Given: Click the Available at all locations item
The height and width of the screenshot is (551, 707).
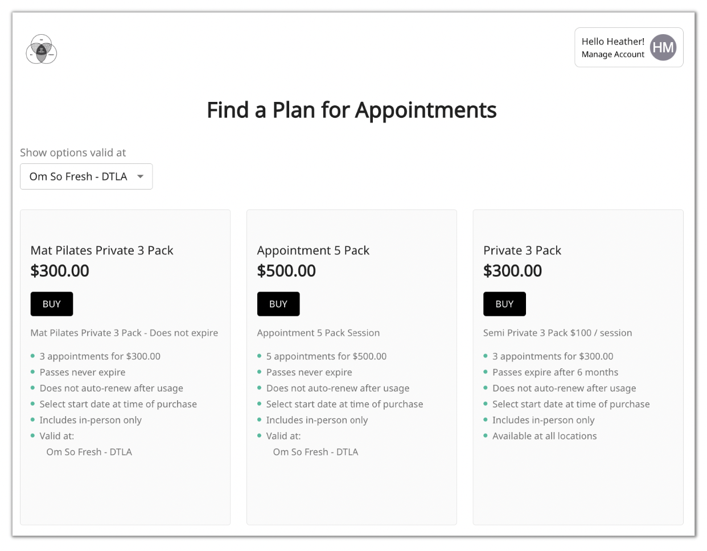Looking at the screenshot, I should coord(544,436).
